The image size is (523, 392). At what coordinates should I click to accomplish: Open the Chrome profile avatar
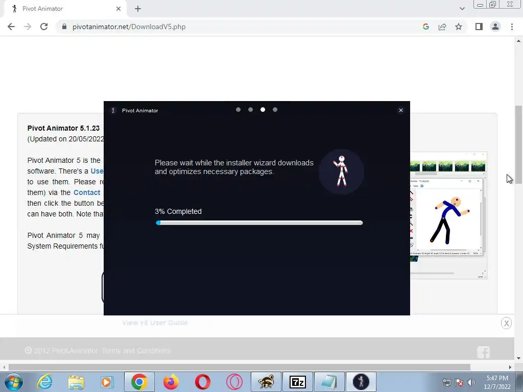(x=495, y=27)
